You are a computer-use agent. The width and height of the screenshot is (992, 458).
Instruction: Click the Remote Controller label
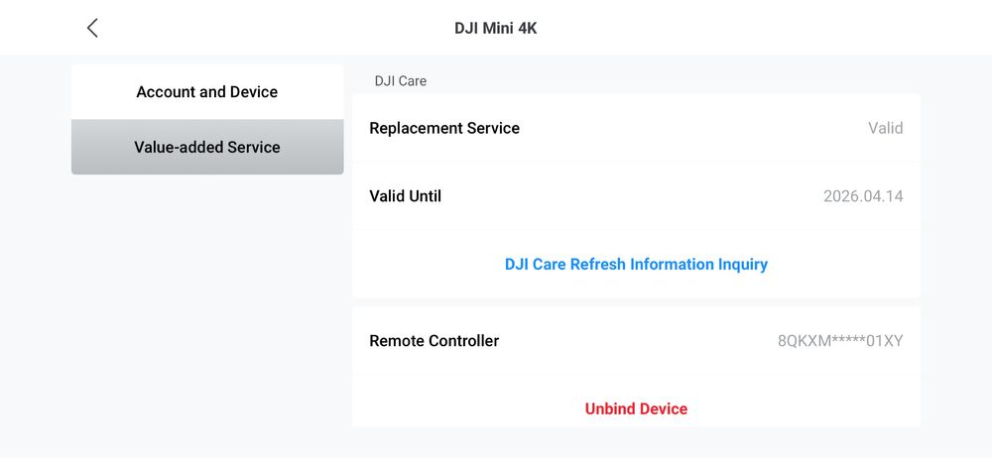tap(434, 341)
